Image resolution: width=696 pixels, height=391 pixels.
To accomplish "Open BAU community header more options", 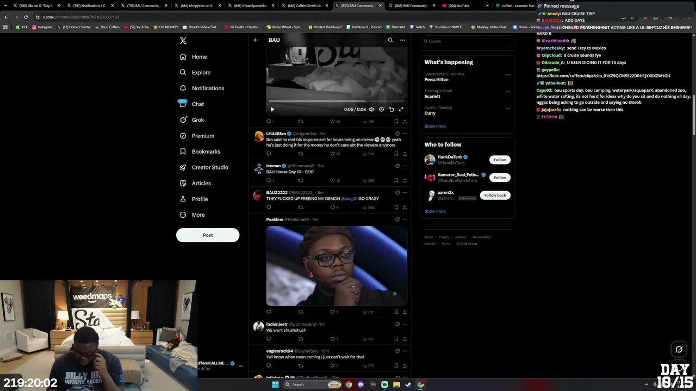I will pos(402,40).
